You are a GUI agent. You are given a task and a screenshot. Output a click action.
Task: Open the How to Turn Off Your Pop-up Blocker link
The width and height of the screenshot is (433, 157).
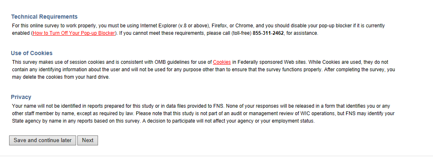74,33
